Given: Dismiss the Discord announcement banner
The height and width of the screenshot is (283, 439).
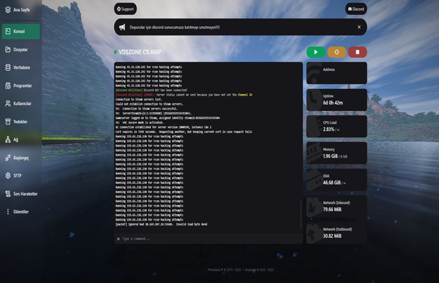Looking at the screenshot, I should (358, 27).
